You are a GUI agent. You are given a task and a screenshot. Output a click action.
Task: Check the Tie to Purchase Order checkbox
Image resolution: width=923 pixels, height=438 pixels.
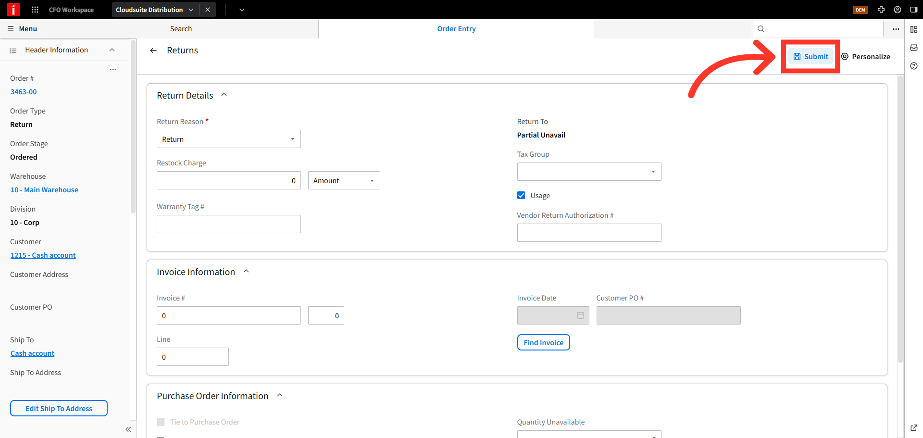click(161, 422)
